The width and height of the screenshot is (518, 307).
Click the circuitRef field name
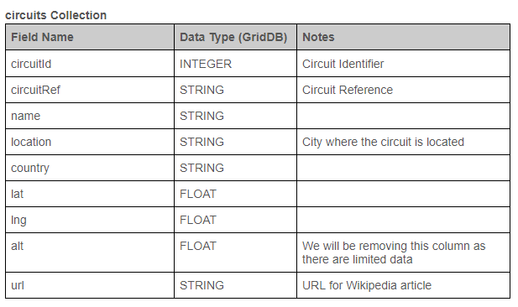pyautogui.click(x=35, y=90)
